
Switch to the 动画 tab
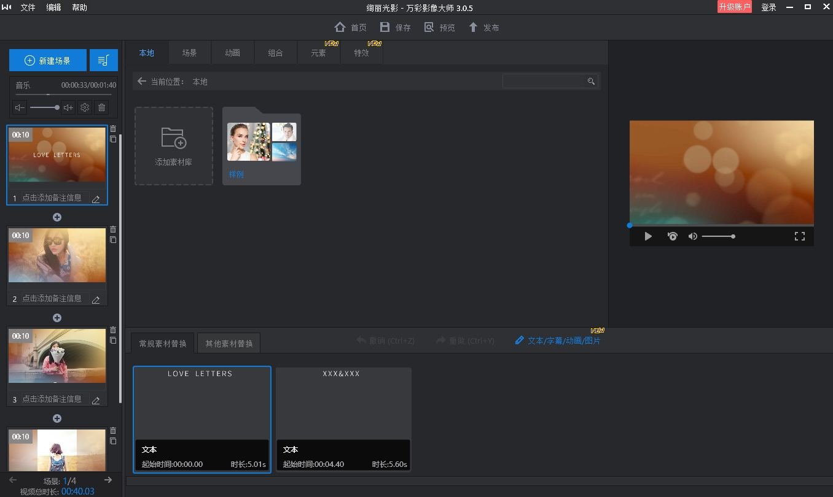pyautogui.click(x=232, y=53)
